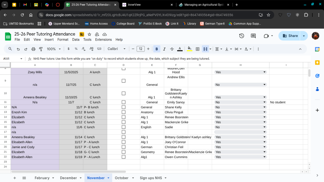Click the font size input field
The width and height of the screenshot is (324, 182).
140,49
